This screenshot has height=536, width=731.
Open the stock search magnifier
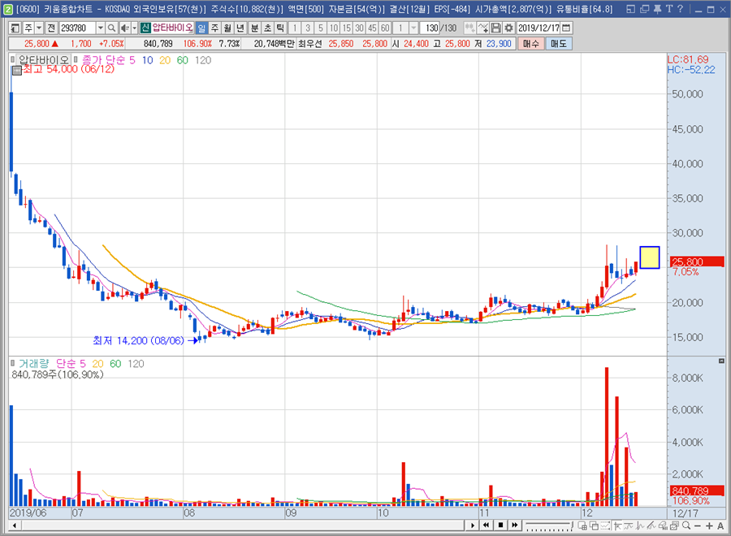point(111,28)
